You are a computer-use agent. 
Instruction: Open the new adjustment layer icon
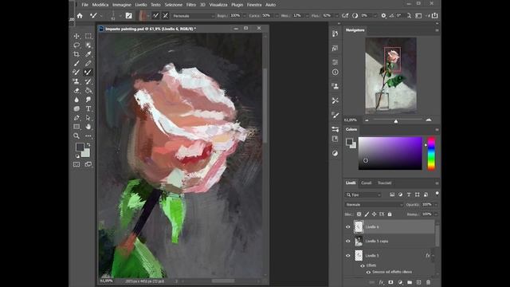[400, 282]
